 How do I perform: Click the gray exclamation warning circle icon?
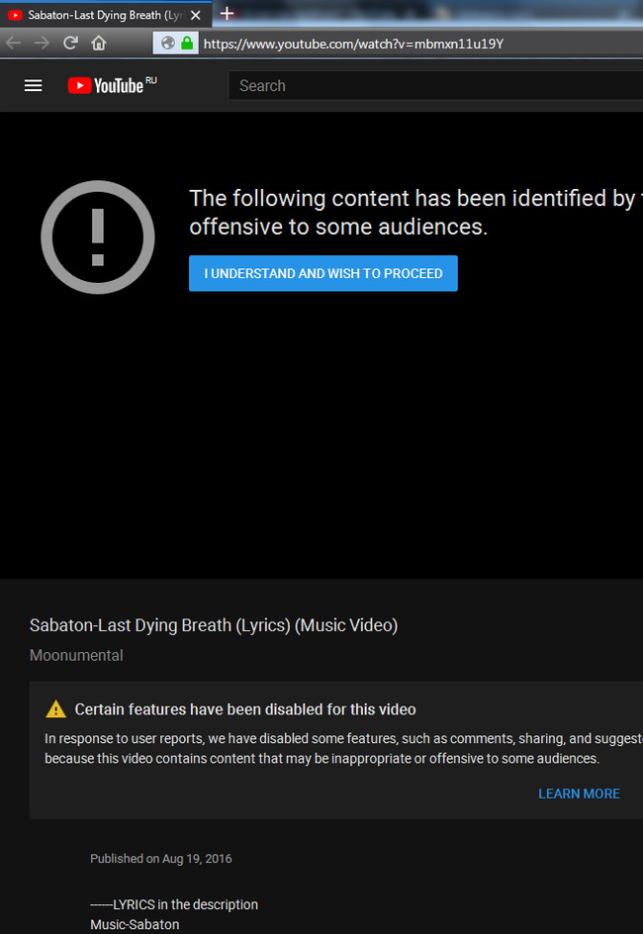point(98,237)
